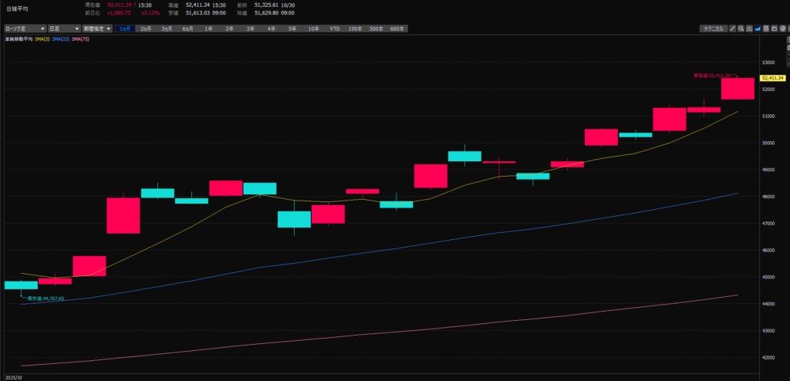Viewport: 790px width, 381px height.
Task: Switch to the 6ヵ月 period tab
Action: point(187,29)
